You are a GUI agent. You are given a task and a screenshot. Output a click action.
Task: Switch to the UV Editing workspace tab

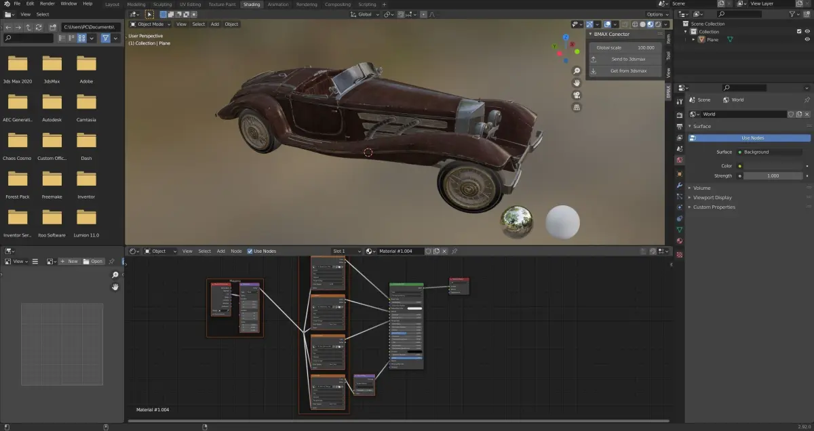tap(190, 4)
